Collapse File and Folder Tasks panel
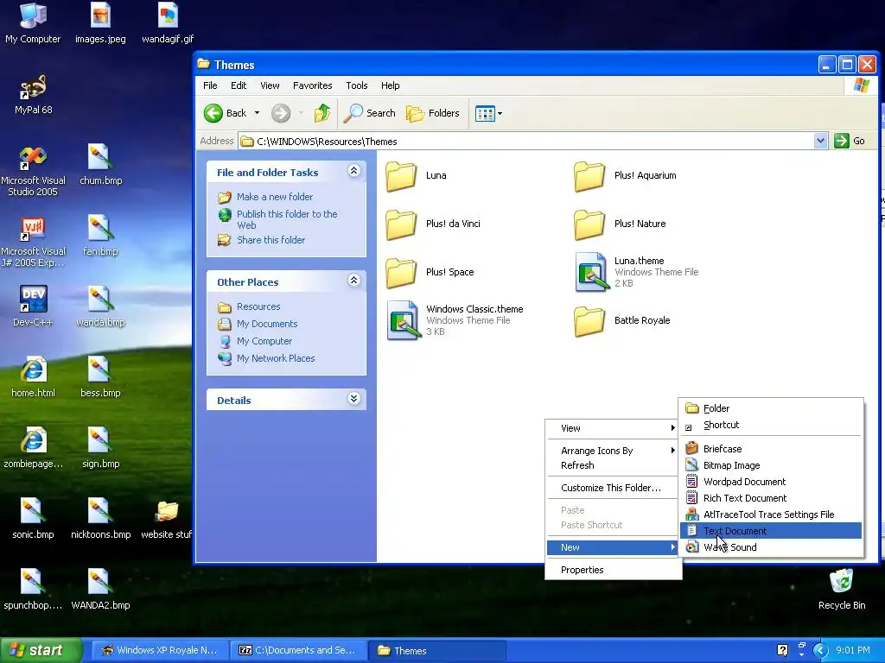885x663 pixels. (x=353, y=171)
